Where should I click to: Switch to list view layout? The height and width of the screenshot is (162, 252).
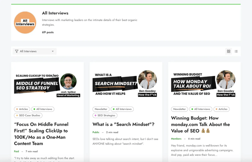click(x=236, y=51)
